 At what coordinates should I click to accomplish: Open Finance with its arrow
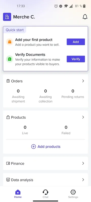(x=83, y=163)
